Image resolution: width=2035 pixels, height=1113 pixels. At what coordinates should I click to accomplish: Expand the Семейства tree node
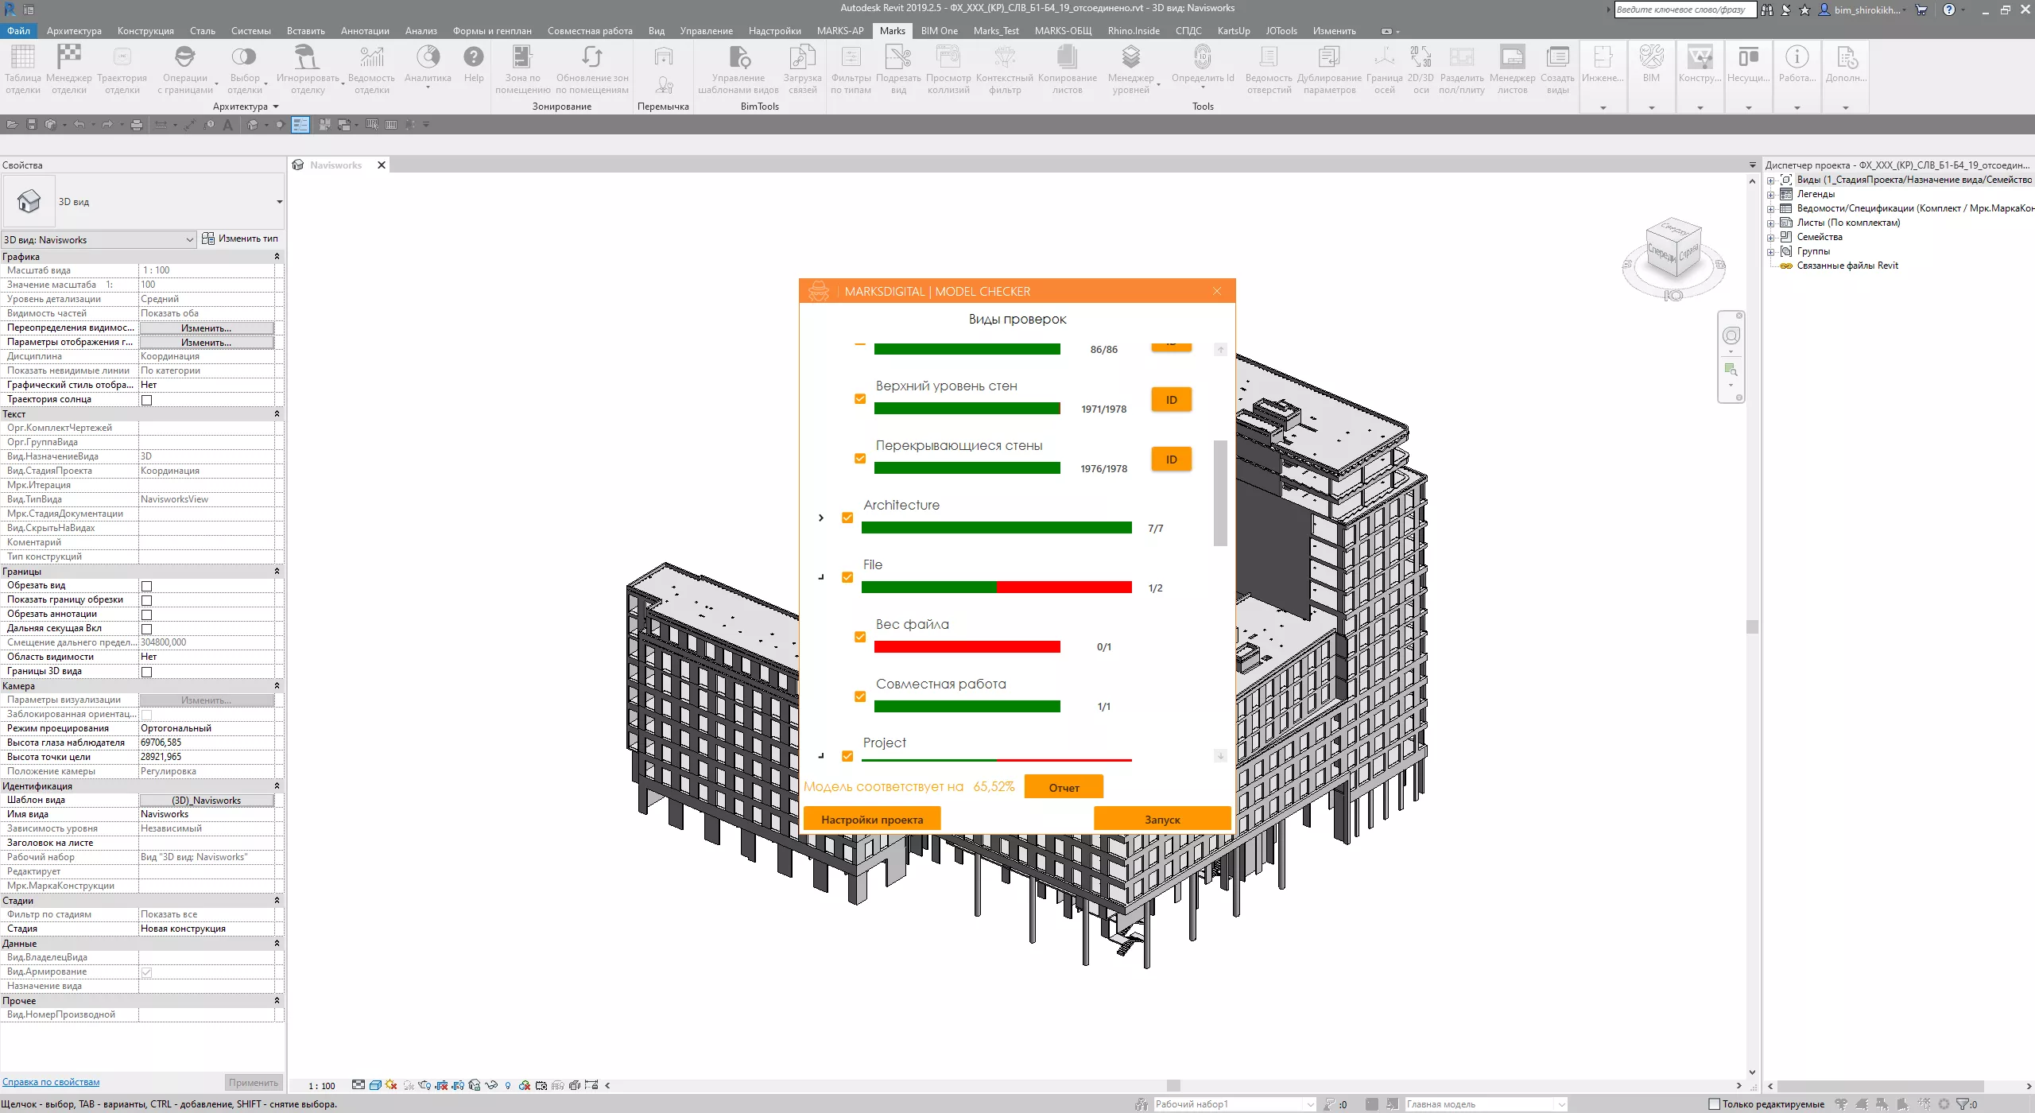1770,237
